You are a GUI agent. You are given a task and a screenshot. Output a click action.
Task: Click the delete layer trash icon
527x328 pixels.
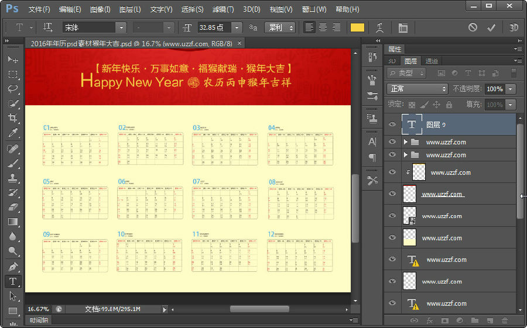click(x=505, y=320)
